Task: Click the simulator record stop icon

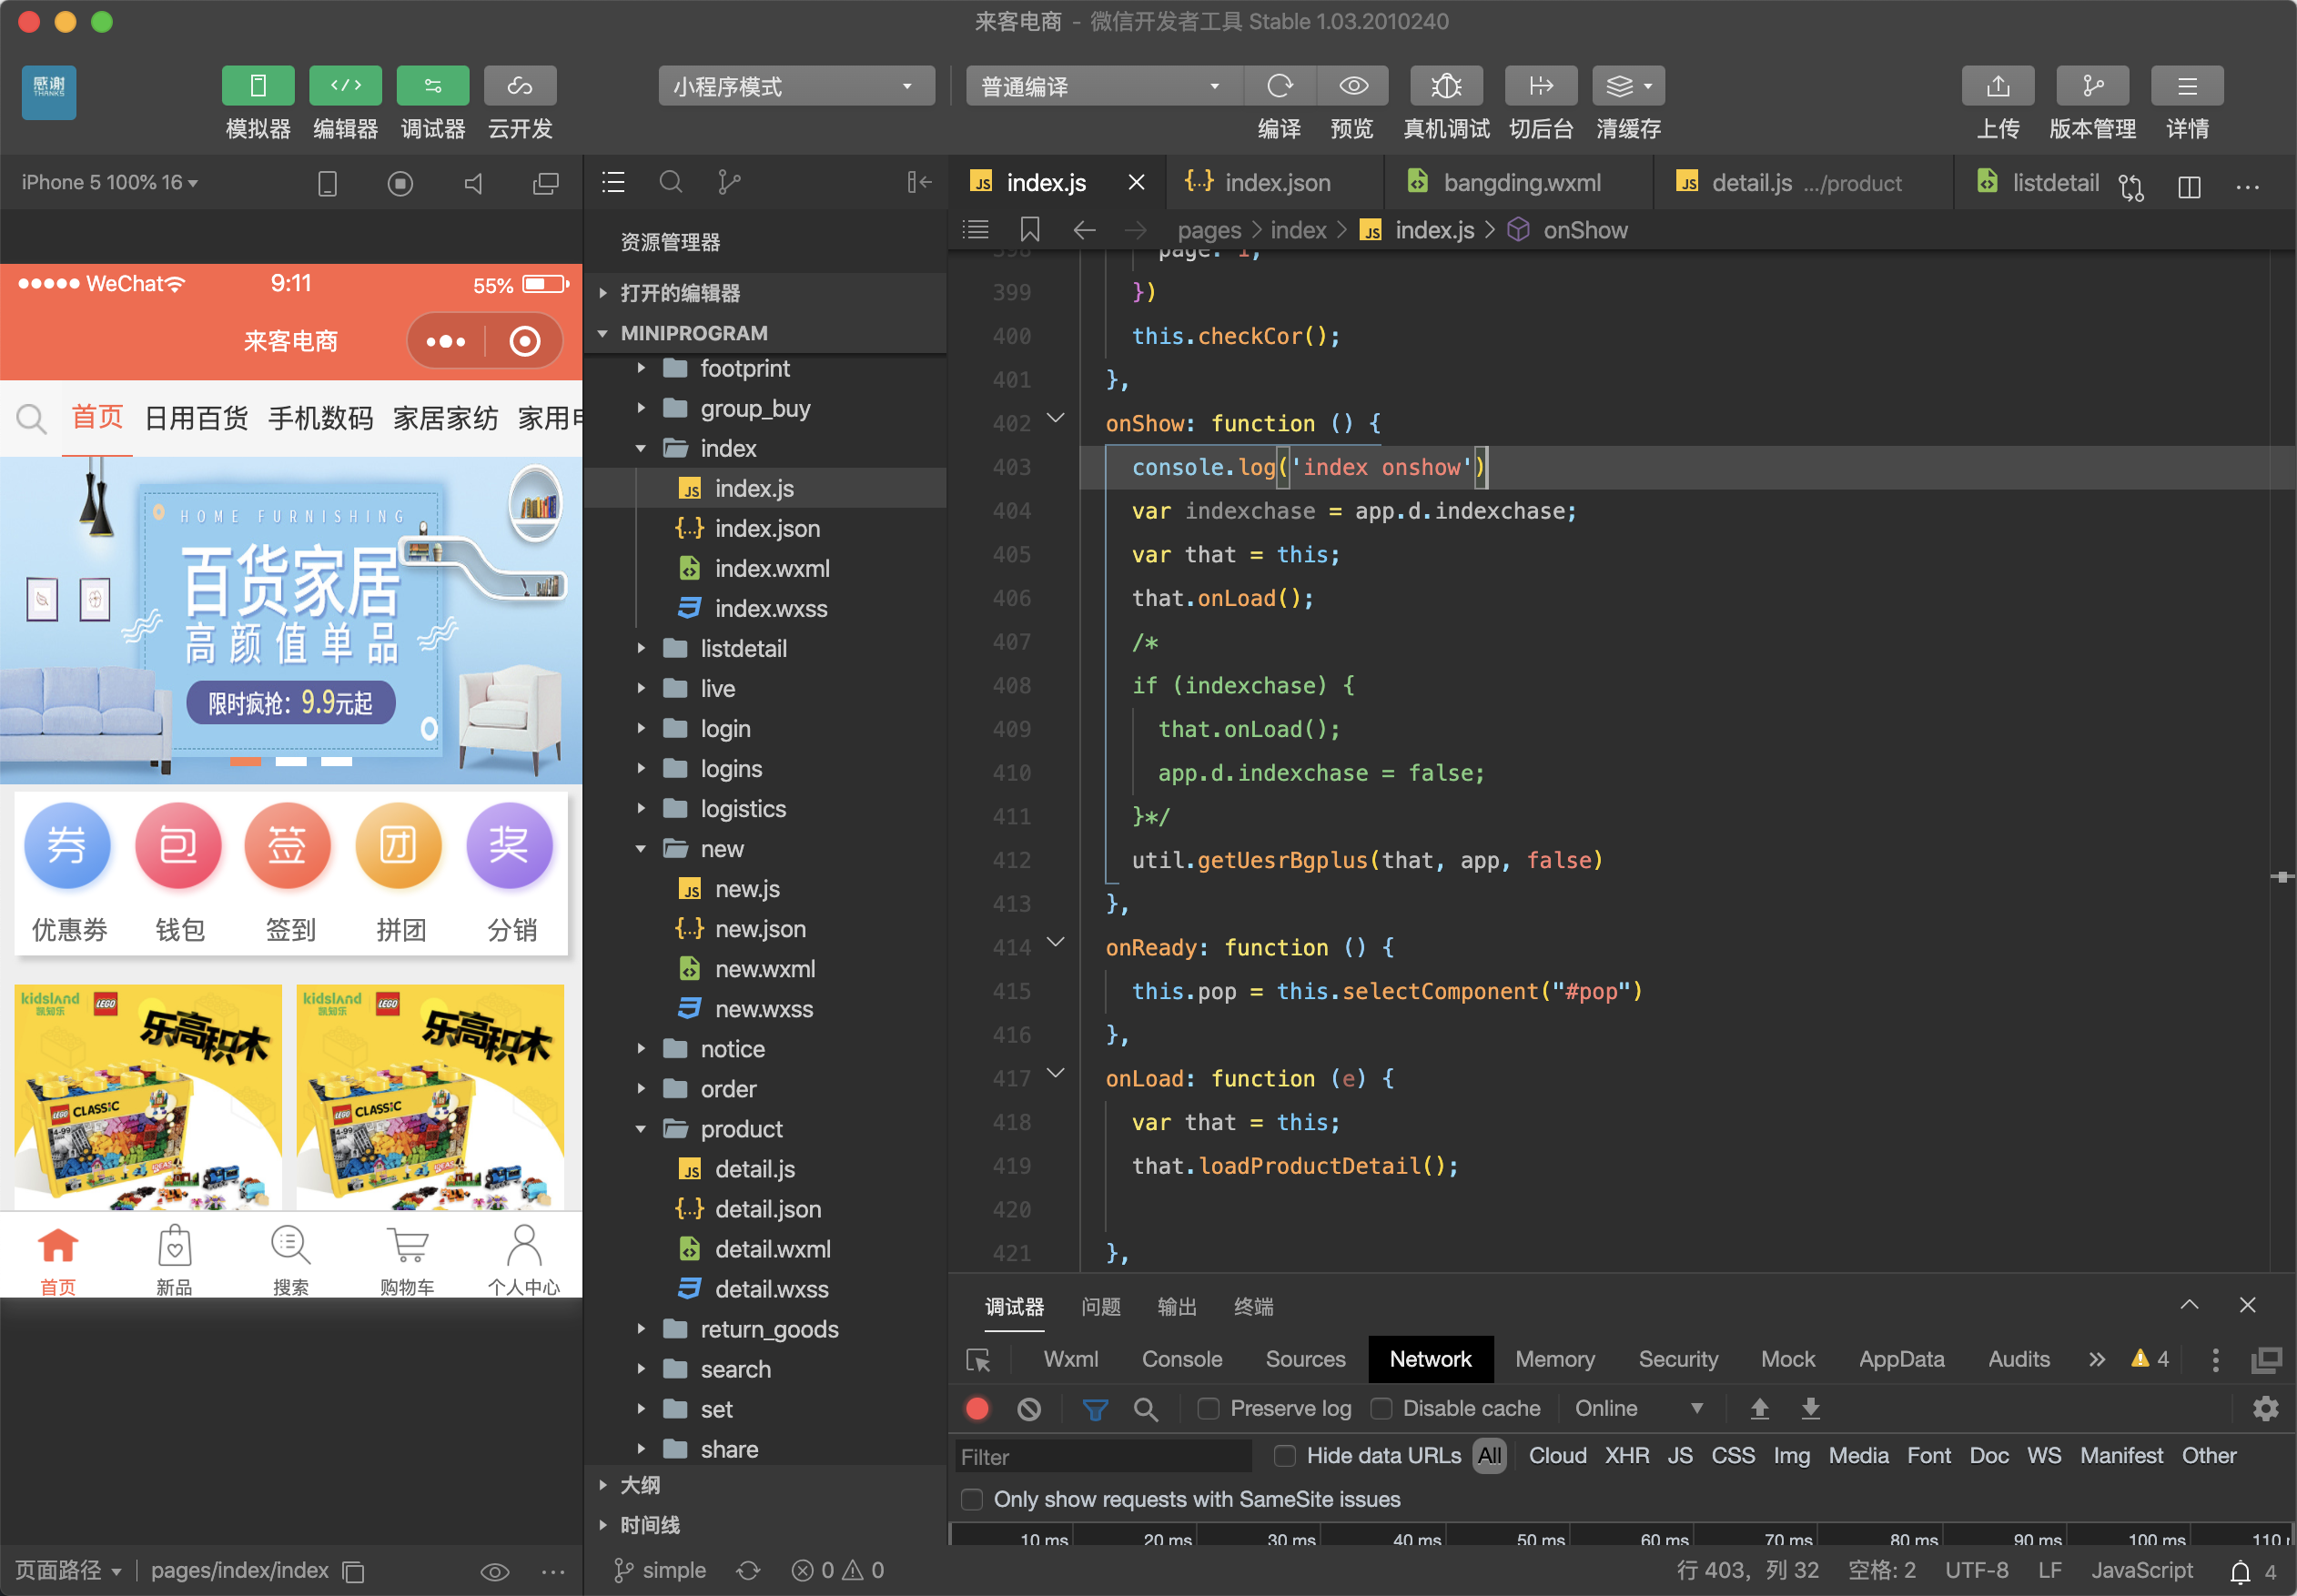Action: tap(400, 183)
